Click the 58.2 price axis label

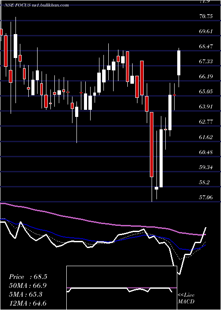[x=204, y=182]
